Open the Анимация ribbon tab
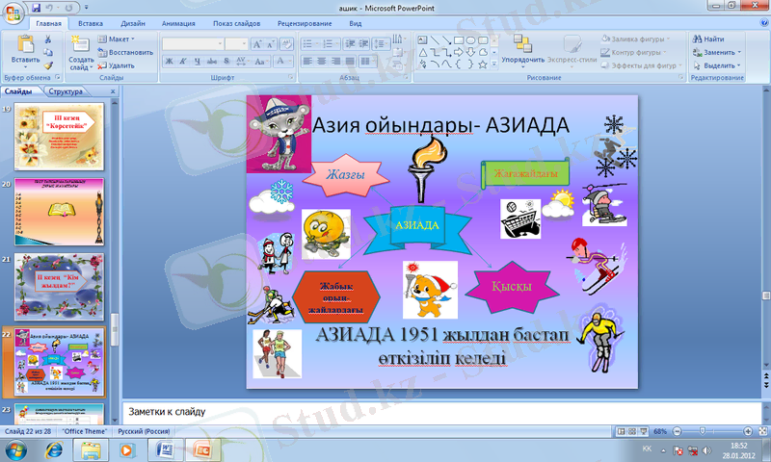Image resolution: width=771 pixels, height=462 pixels. pyautogui.click(x=183, y=21)
